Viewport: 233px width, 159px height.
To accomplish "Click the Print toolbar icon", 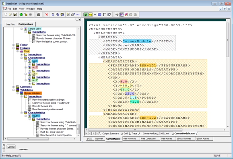I will (39, 14).
